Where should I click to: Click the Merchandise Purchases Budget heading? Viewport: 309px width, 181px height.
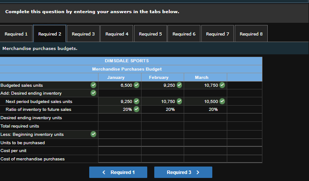tap(127, 69)
